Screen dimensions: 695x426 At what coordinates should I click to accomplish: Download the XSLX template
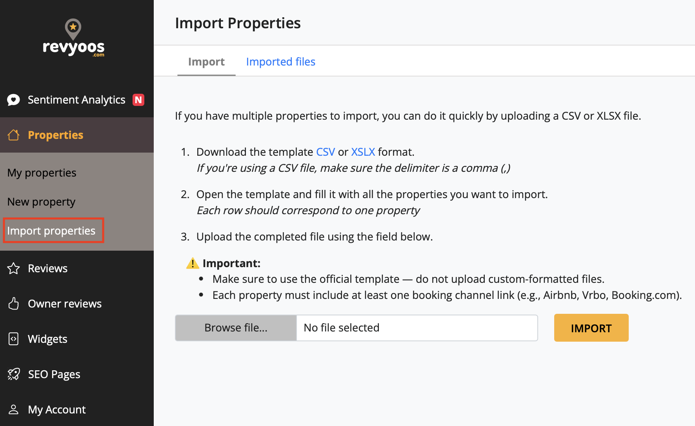click(x=363, y=152)
